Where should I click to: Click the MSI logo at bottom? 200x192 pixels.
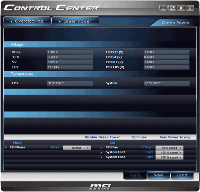[x=100, y=187]
